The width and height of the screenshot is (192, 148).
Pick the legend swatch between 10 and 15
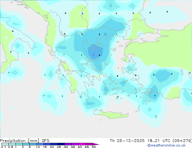pos(40,144)
